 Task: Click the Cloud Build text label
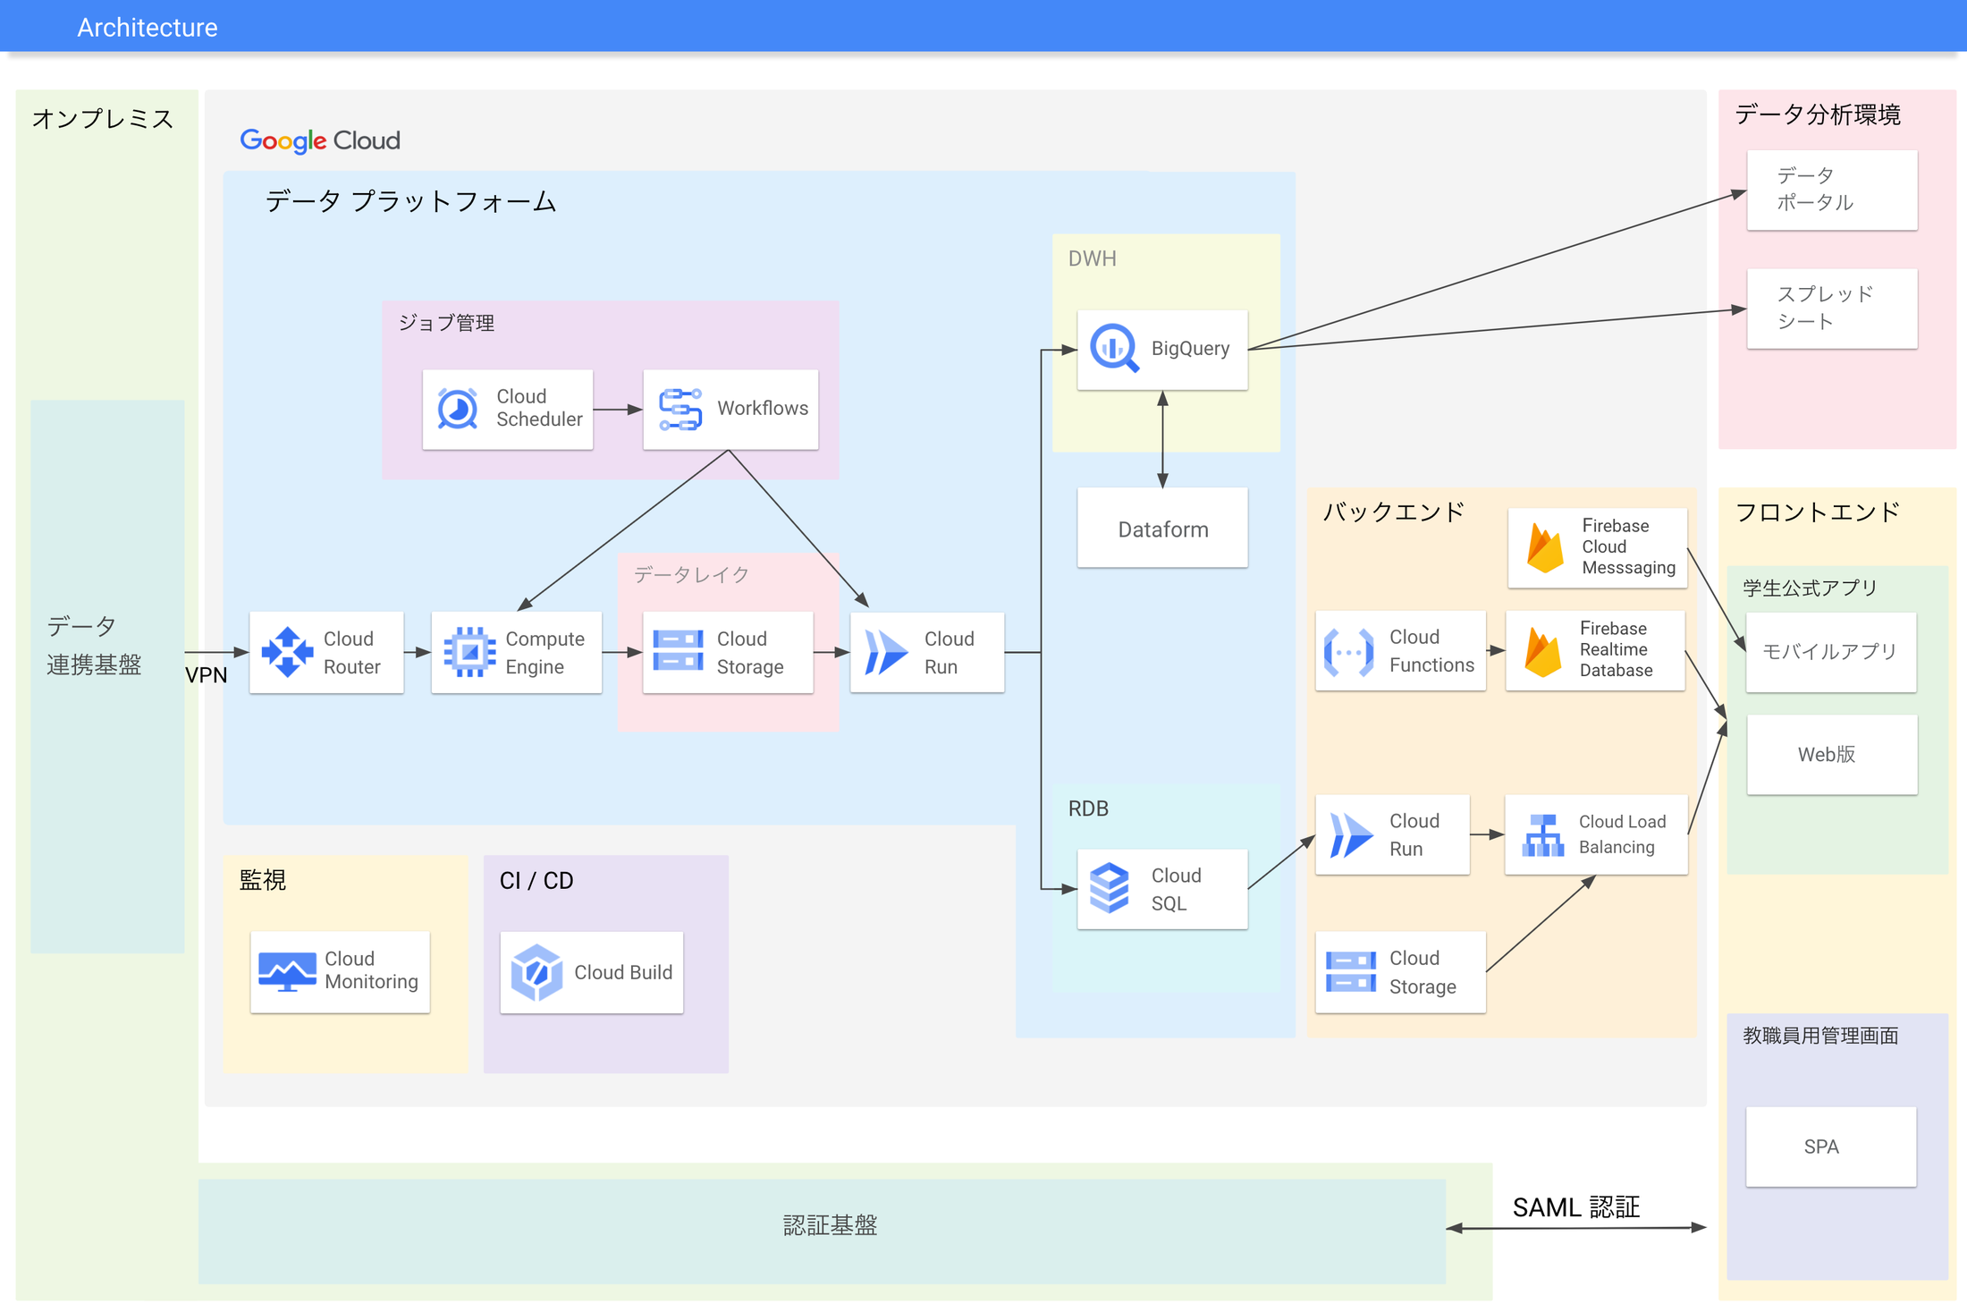(623, 972)
